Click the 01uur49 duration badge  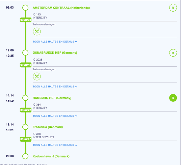point(26,65)
